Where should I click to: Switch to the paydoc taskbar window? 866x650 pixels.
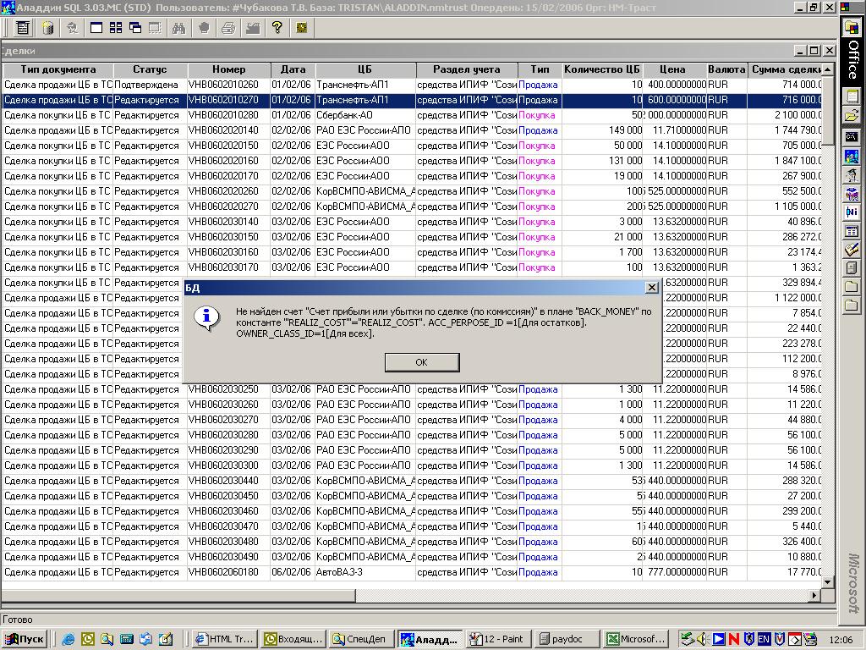(x=567, y=639)
